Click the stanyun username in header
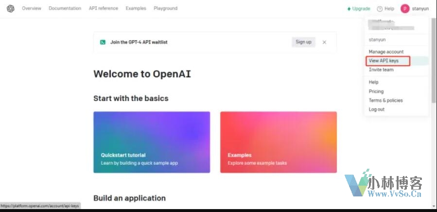437x212 pixels. pos(420,9)
